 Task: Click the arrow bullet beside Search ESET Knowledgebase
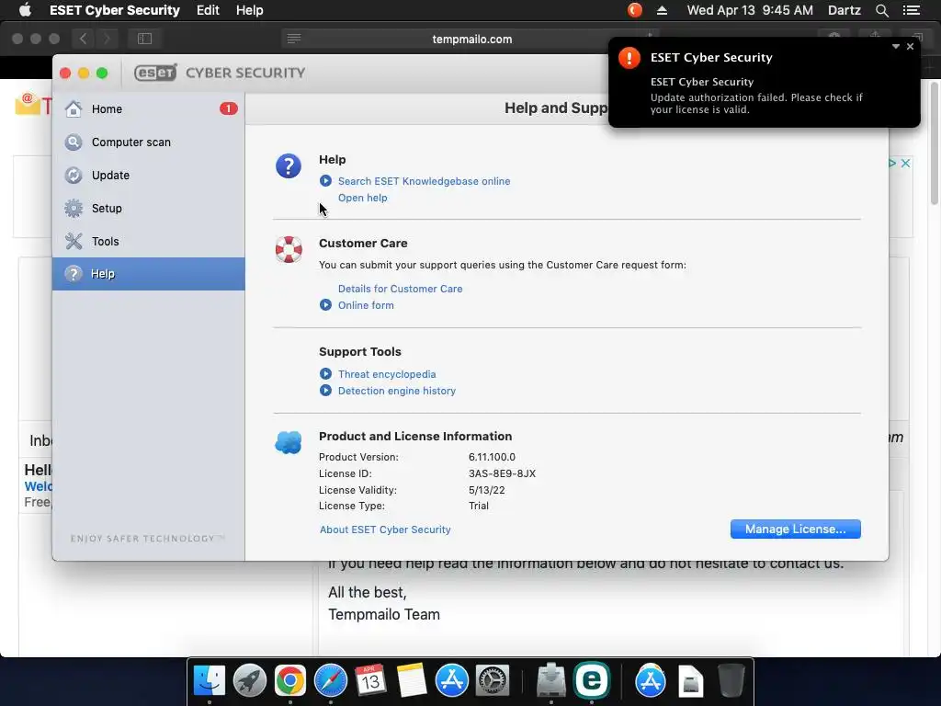[x=325, y=181]
